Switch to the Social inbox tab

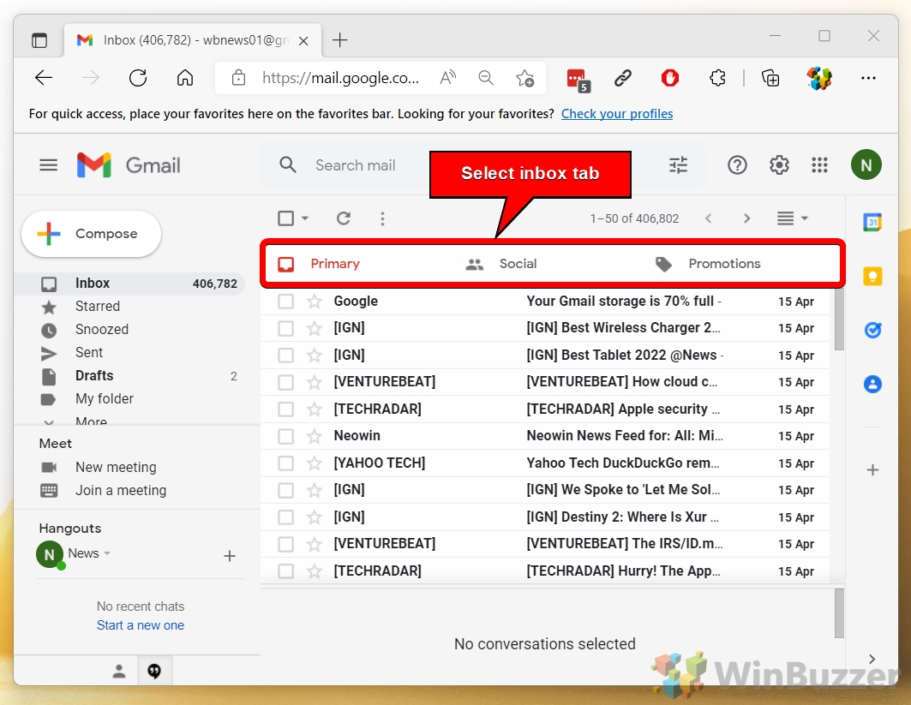point(518,264)
